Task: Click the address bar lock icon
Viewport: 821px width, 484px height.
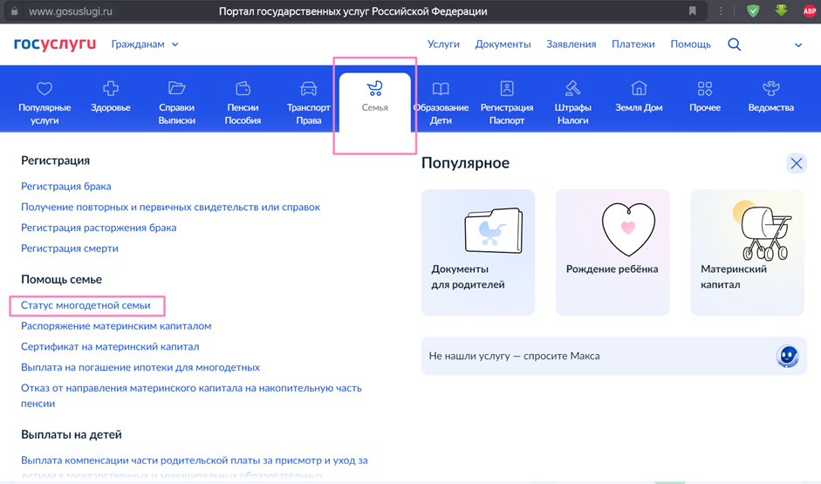Action: point(14,11)
